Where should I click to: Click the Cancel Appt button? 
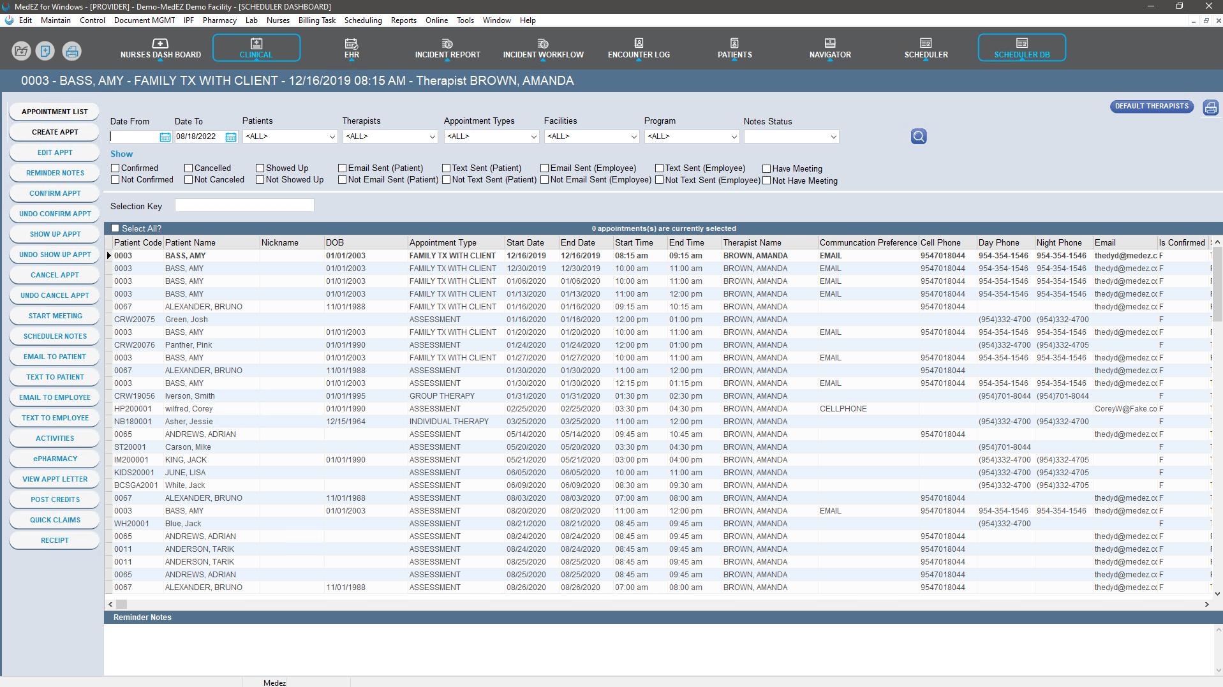[55, 275]
